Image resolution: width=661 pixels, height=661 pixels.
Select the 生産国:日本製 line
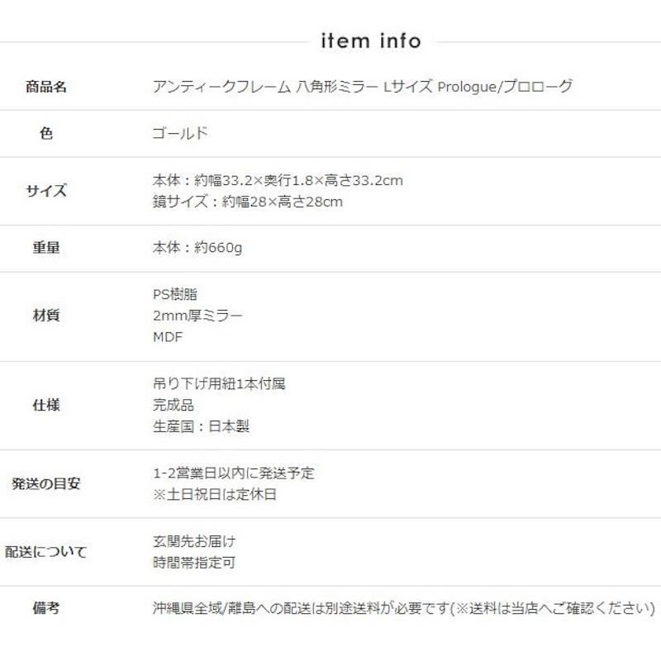pyautogui.click(x=201, y=427)
